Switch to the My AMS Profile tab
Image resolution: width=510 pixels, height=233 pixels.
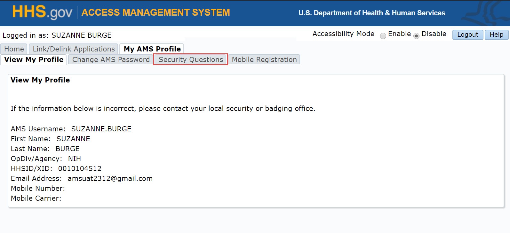[x=152, y=49]
